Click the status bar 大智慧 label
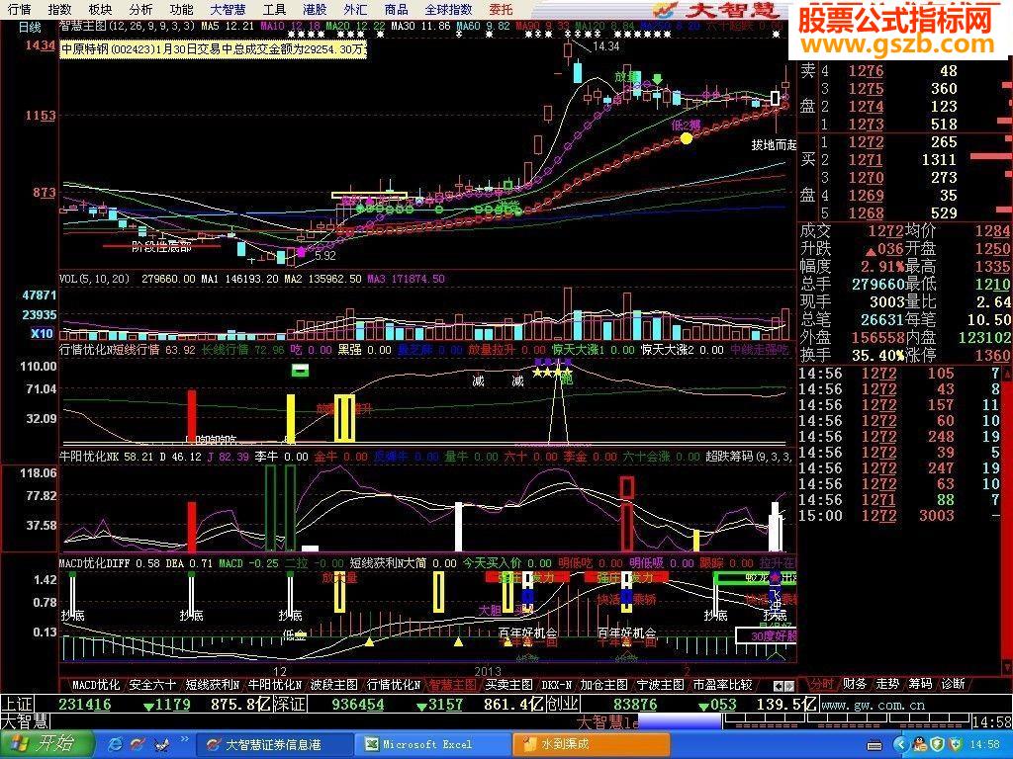Screen dimensions: 1013x759 25,720
